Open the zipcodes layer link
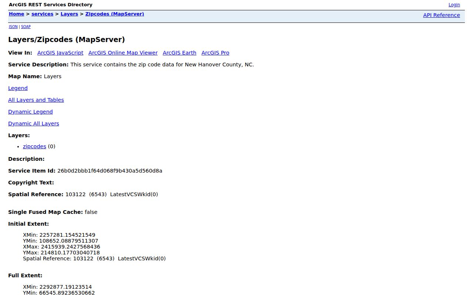This screenshot has width=473, height=295. tap(34, 146)
